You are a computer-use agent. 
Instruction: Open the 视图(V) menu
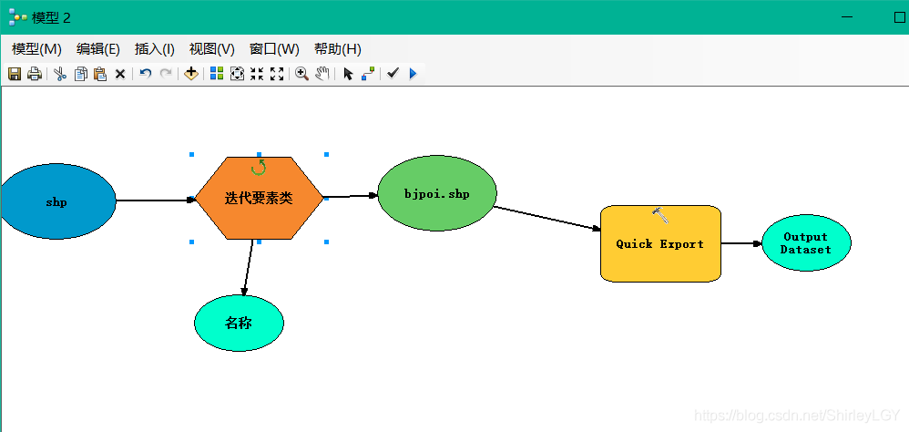(211, 49)
